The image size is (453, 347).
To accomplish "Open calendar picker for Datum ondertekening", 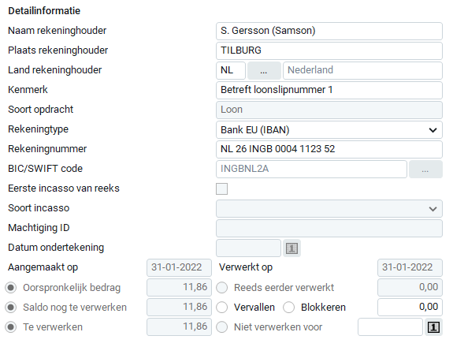I will (x=291, y=248).
